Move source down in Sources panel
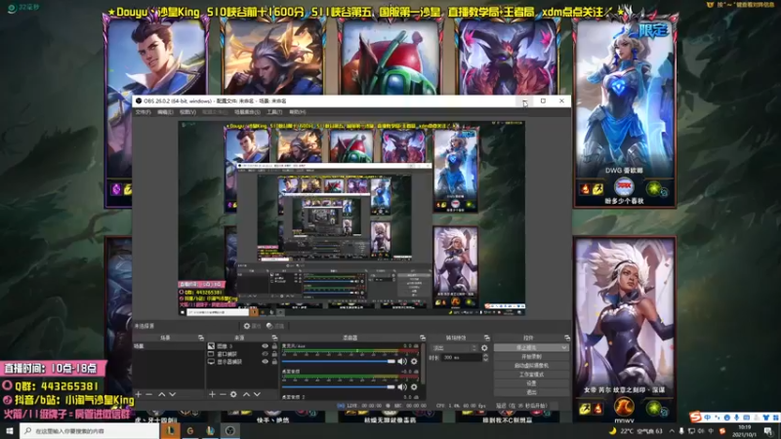781x439 pixels. click(257, 394)
